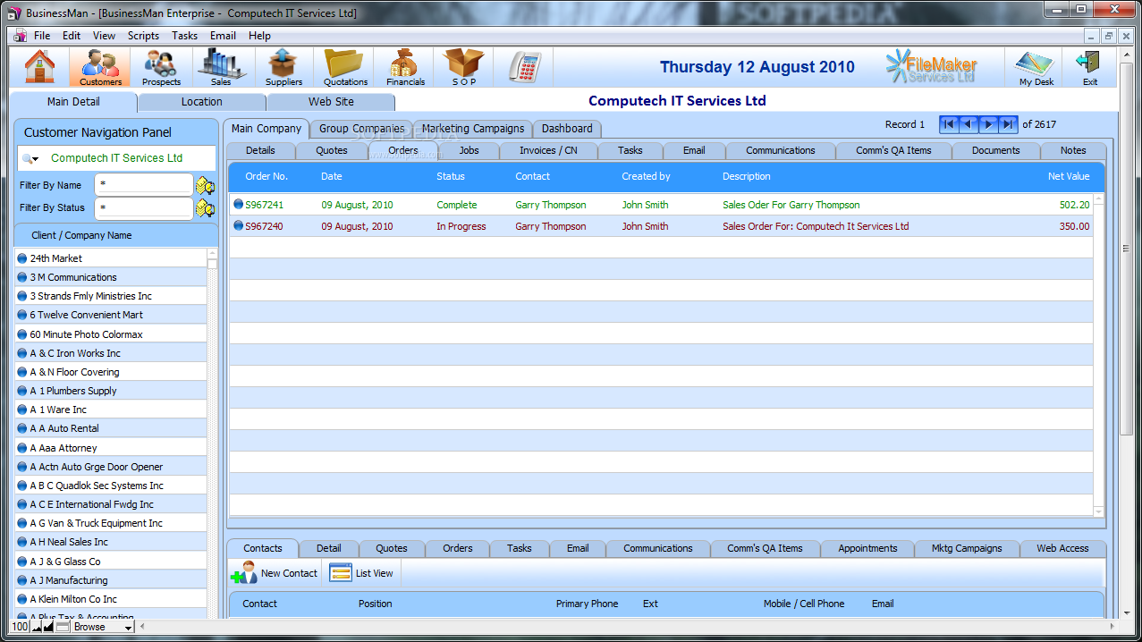Open the Appointments tab in contacts
This screenshot has width=1142, height=642.
867,548
